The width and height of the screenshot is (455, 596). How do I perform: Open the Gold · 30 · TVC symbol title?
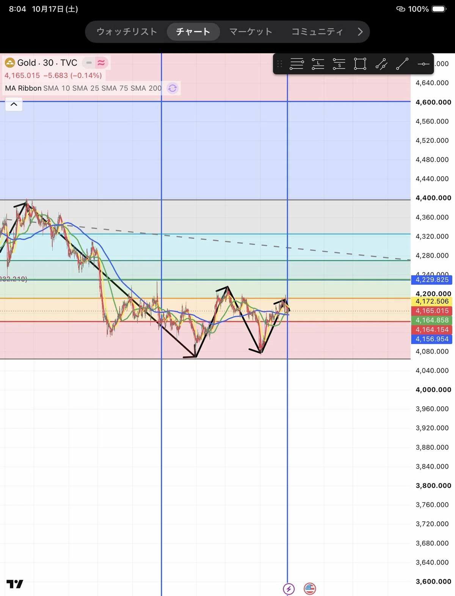tap(47, 63)
